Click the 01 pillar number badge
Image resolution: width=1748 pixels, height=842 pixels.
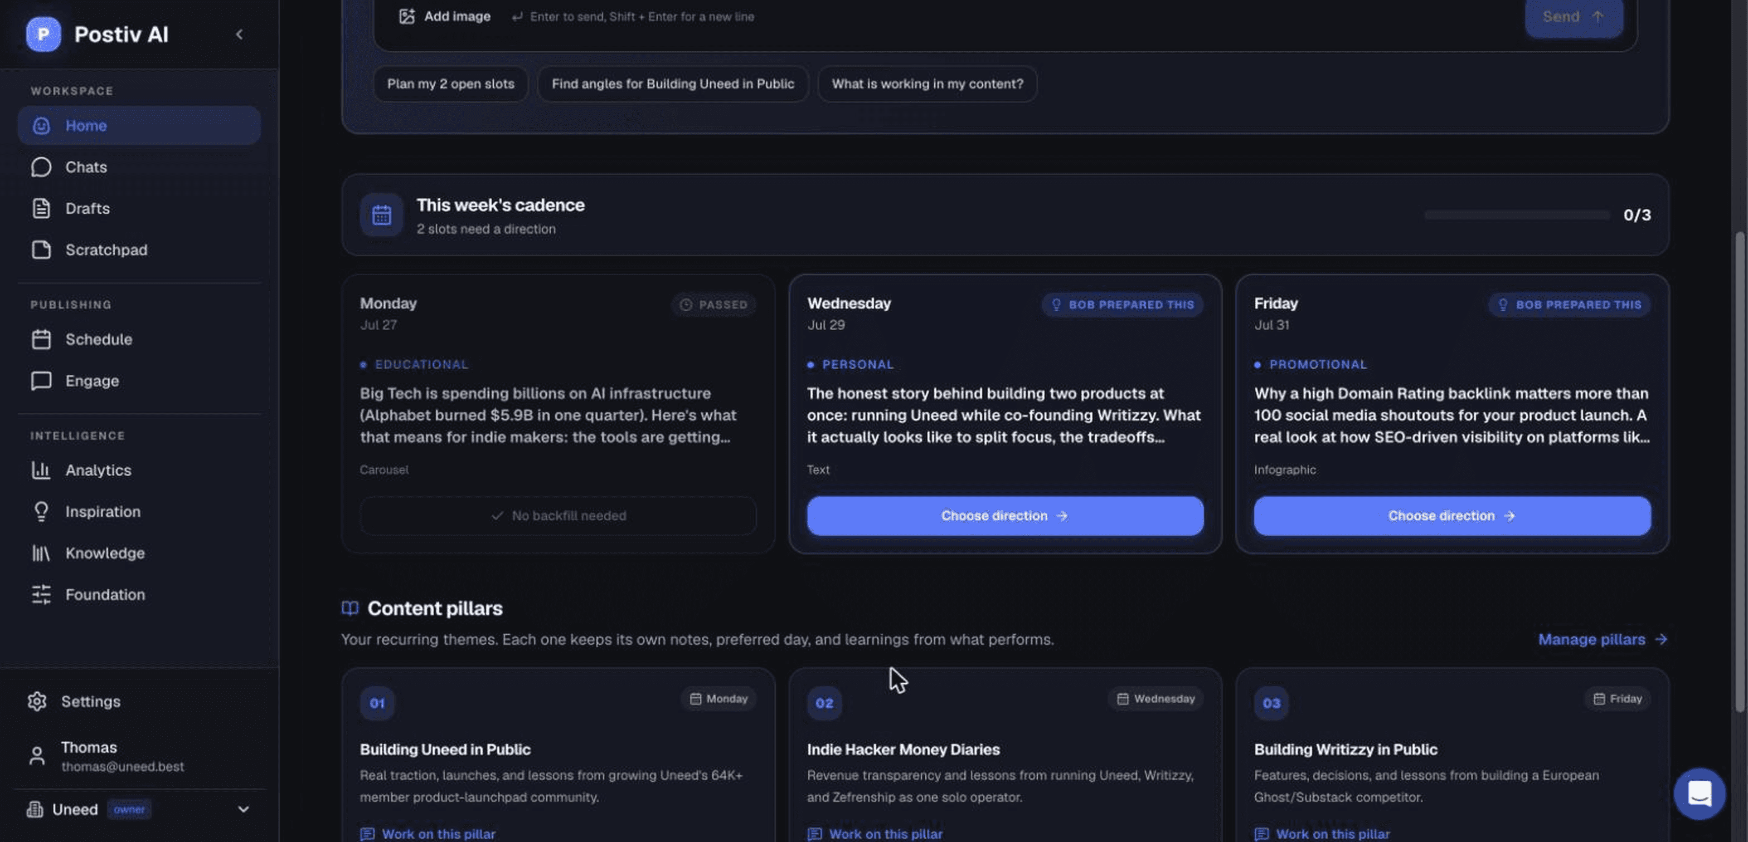click(377, 703)
